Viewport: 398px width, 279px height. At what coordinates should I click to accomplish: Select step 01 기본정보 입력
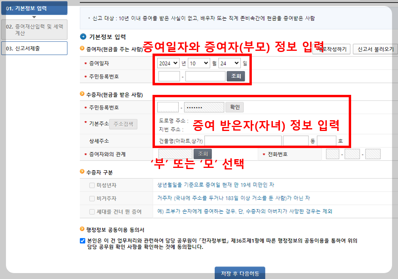point(34,8)
